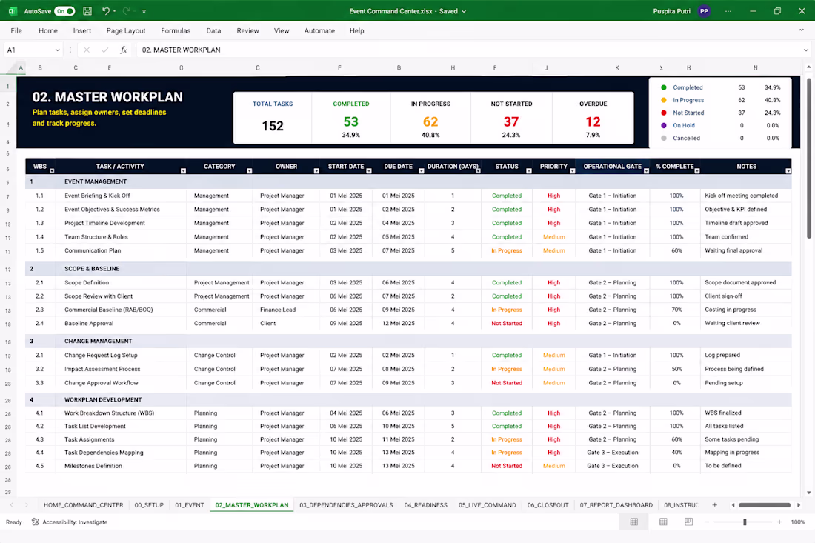Select Normal view icon in status bar
The height and width of the screenshot is (543, 815).
634,522
